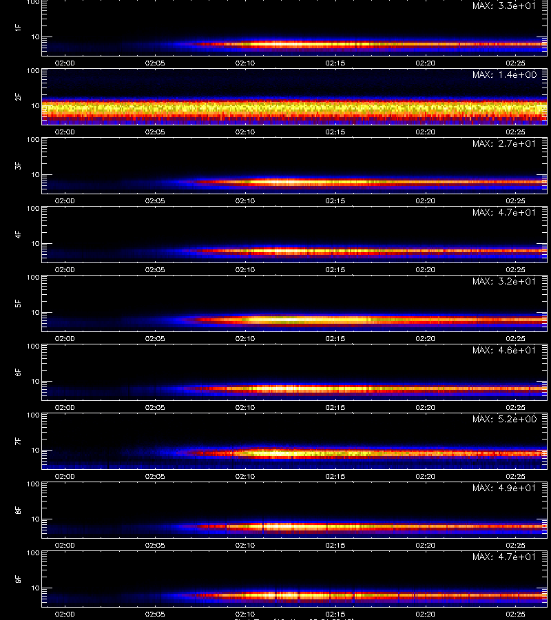Click the '02:20' tick below the 9F panel
This screenshot has height=620, width=551.
(x=426, y=614)
